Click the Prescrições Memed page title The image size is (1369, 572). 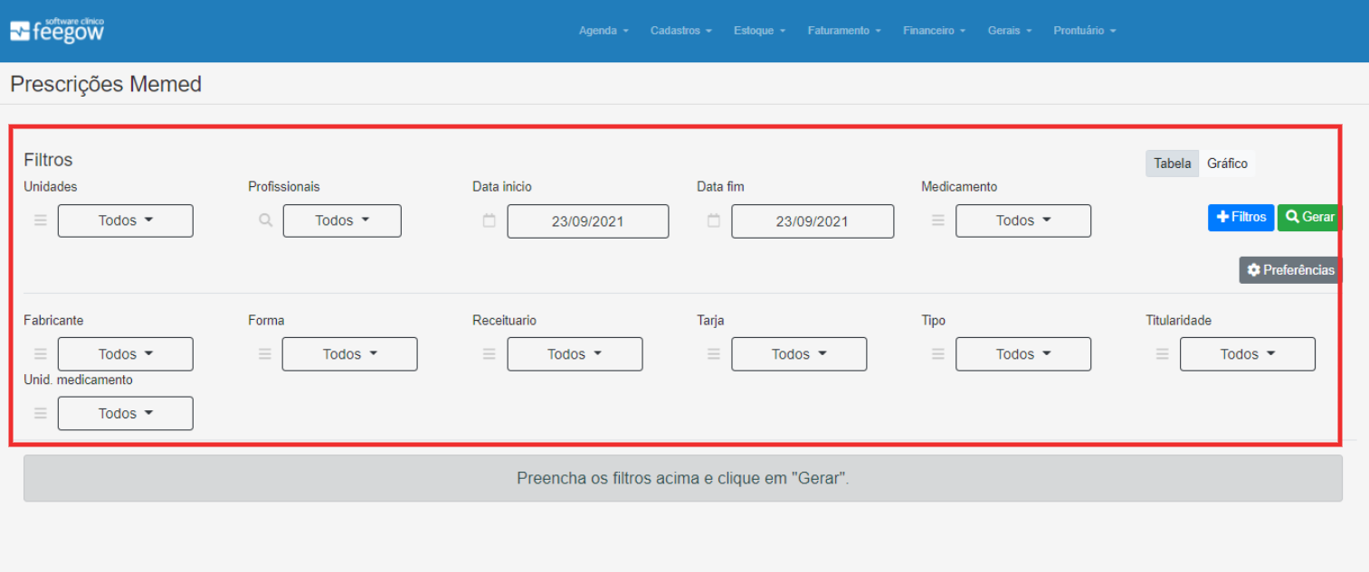tap(106, 85)
